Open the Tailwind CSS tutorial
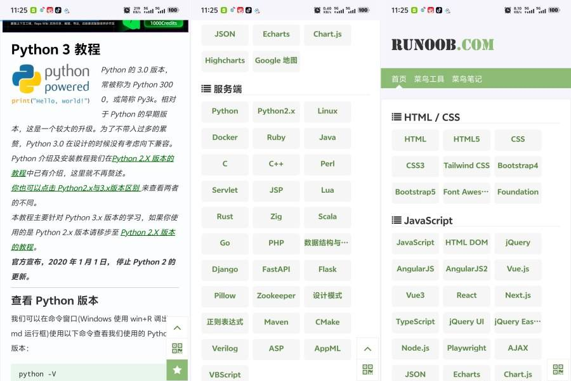The height and width of the screenshot is (381, 571). pyautogui.click(x=466, y=165)
